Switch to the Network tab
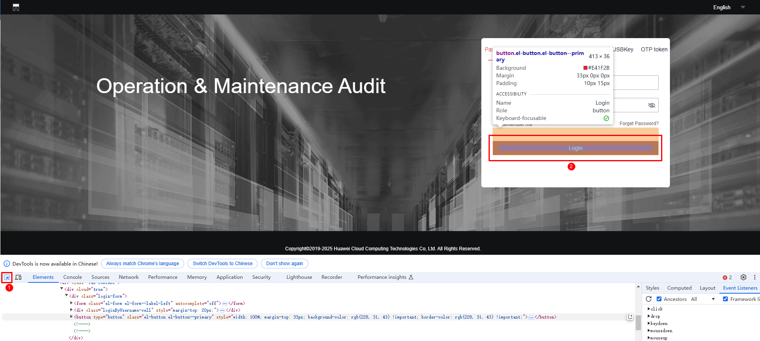This screenshot has height=341, width=760. pyautogui.click(x=129, y=277)
